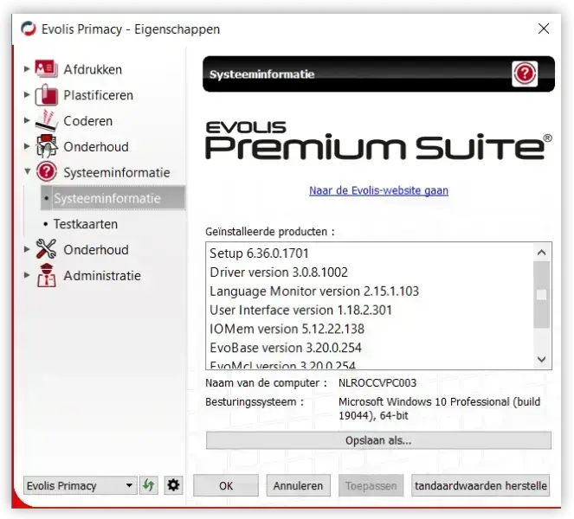574x519 pixels.
Task: Click the cleaning Onderhoud icon above Systeeminformatie
Action: (x=46, y=146)
